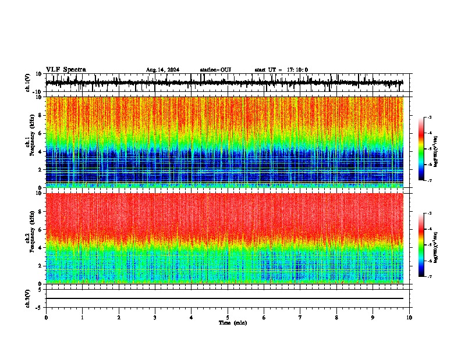Select the log(PSD) unit label beside ch.2 colorbar
The width and height of the screenshot is (461, 356).
coord(435,247)
